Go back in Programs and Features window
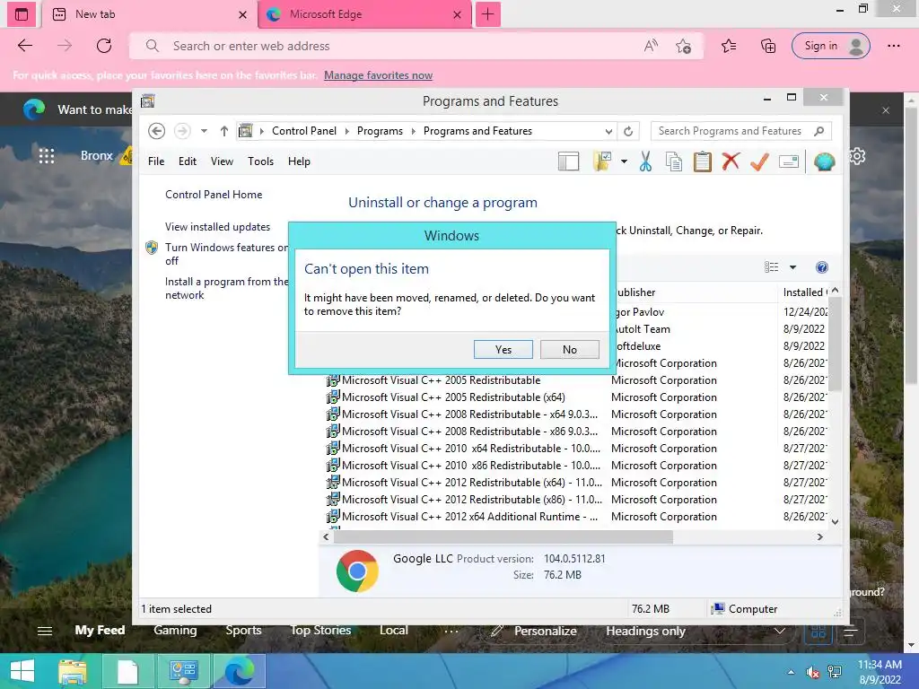The height and width of the screenshot is (689, 919). (156, 131)
